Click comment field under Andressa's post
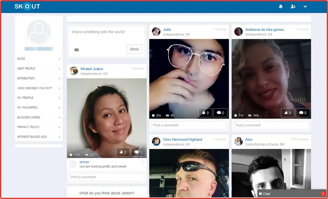The width and height of the screenshot is (328, 199). point(271,125)
